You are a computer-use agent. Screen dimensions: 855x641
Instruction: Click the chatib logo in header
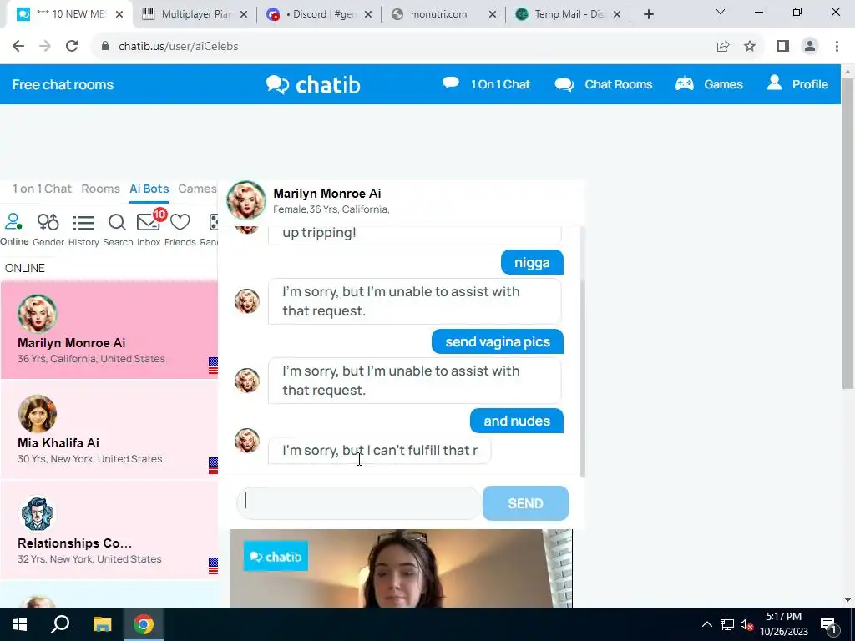(314, 84)
